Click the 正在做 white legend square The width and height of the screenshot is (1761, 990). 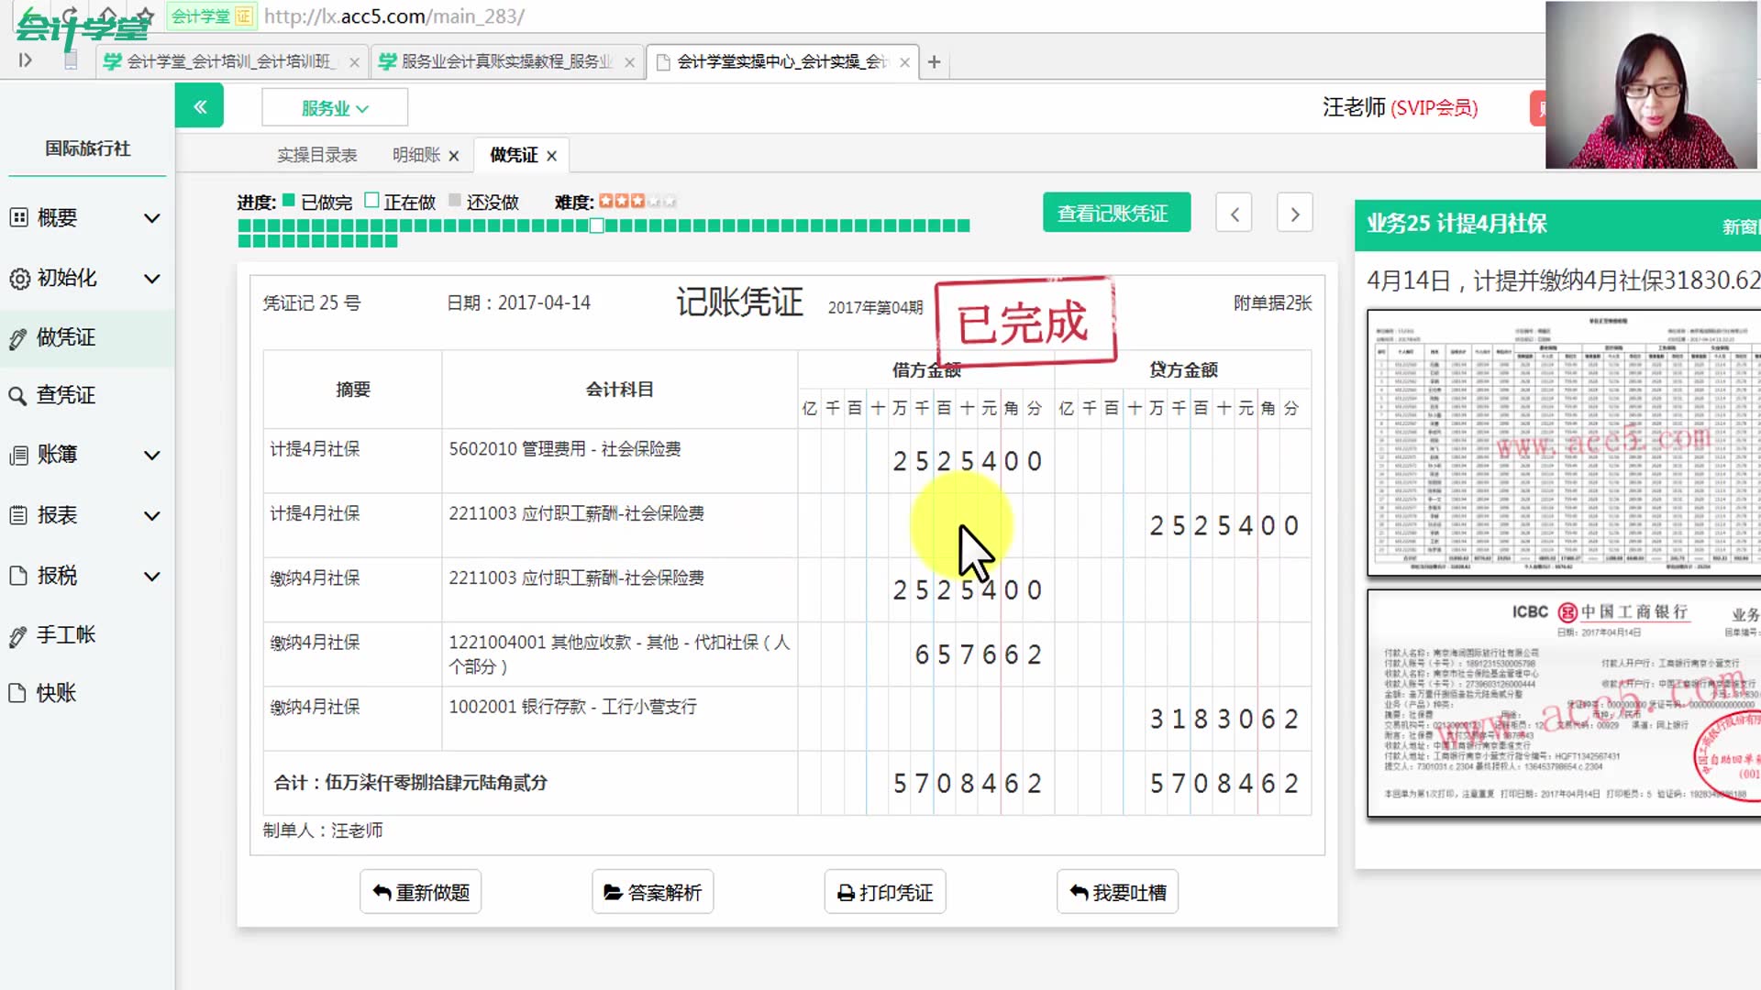pyautogui.click(x=371, y=201)
